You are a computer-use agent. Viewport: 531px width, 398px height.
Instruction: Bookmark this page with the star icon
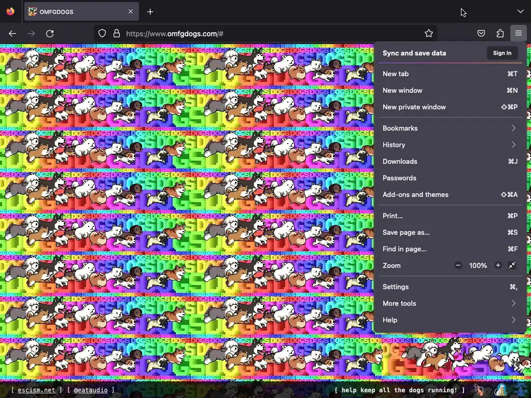pyautogui.click(x=429, y=33)
